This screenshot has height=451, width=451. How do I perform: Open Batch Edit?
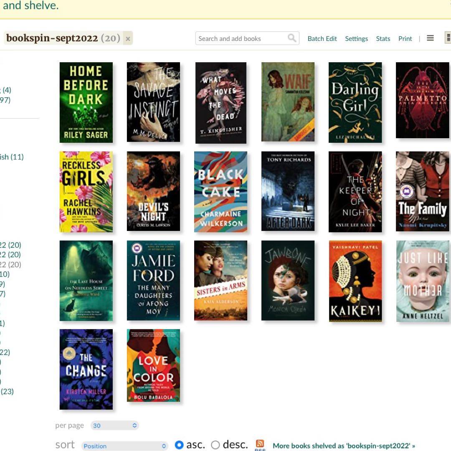click(322, 38)
